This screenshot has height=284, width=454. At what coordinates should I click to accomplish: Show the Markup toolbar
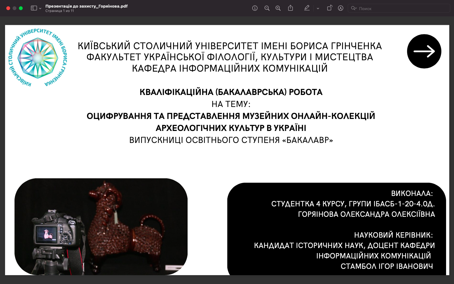pyautogui.click(x=340, y=8)
